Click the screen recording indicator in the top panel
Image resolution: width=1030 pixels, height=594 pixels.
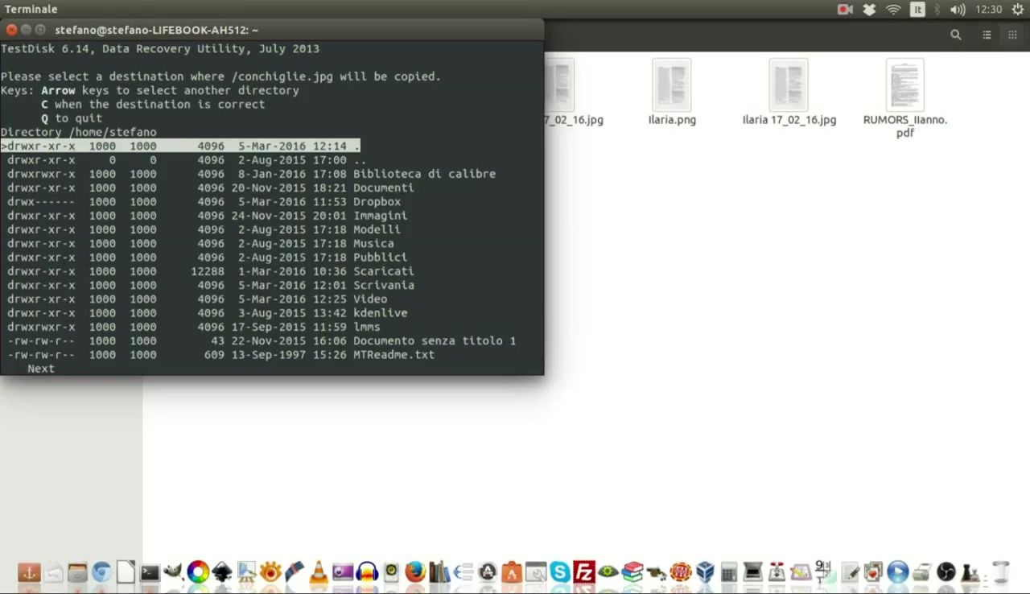(x=845, y=10)
